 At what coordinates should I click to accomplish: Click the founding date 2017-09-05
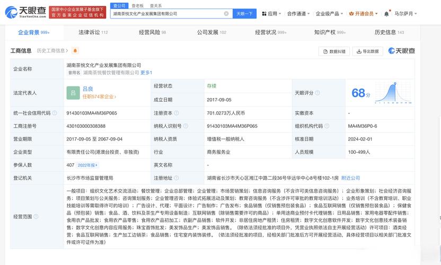click(x=219, y=100)
